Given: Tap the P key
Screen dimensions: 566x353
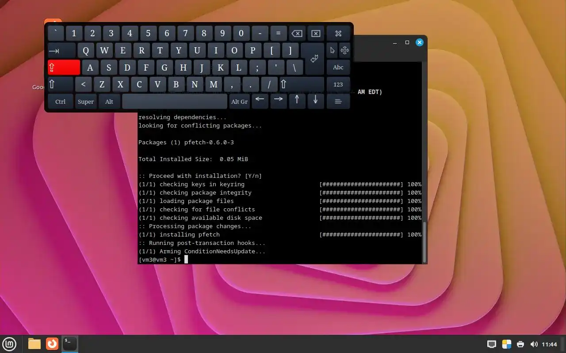Looking at the screenshot, I should 253,50.
